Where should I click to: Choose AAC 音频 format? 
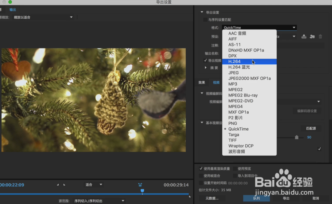(x=249, y=33)
